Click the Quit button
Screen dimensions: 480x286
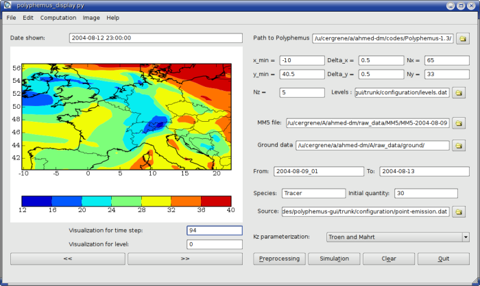click(x=444, y=259)
